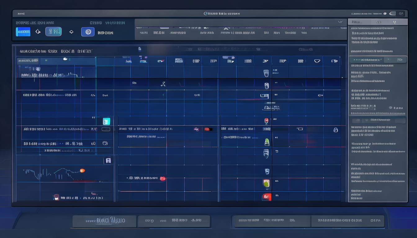Click the red square icon at bottom of icon column

click(x=267, y=196)
